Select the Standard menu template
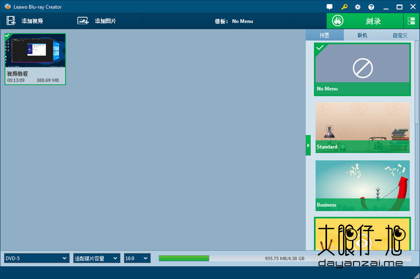 pyautogui.click(x=362, y=127)
